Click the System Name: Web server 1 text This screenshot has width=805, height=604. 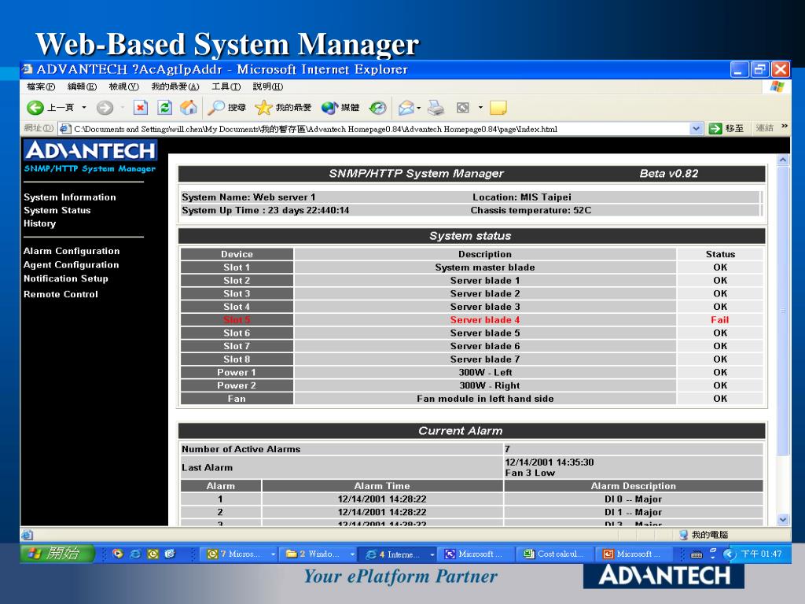[x=248, y=197]
